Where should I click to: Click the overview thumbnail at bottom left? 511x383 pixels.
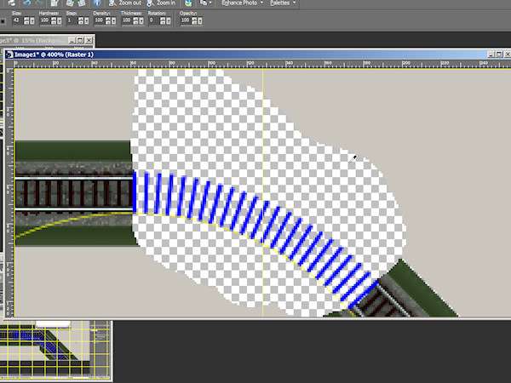point(55,351)
